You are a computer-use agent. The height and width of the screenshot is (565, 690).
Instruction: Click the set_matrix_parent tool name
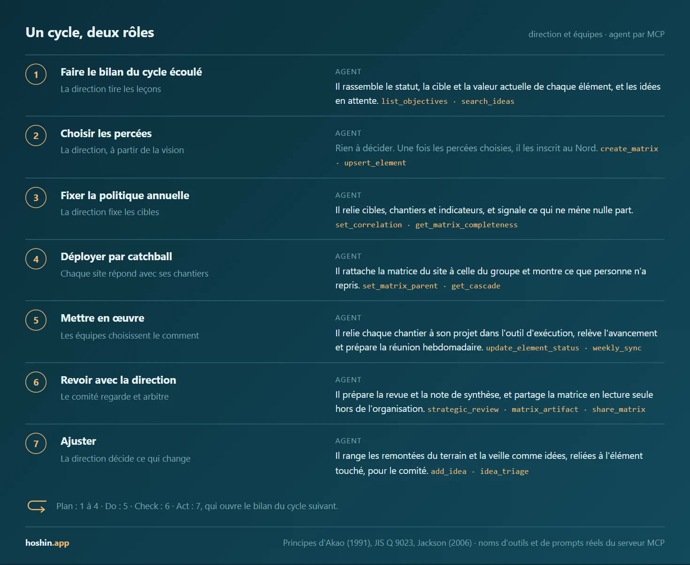400,286
